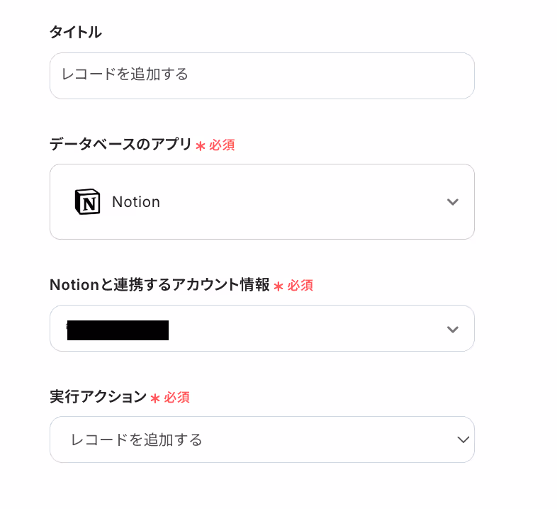Viewport: 557px width, 509px height.
Task: Focus the タイトル text input field
Action: (x=262, y=76)
